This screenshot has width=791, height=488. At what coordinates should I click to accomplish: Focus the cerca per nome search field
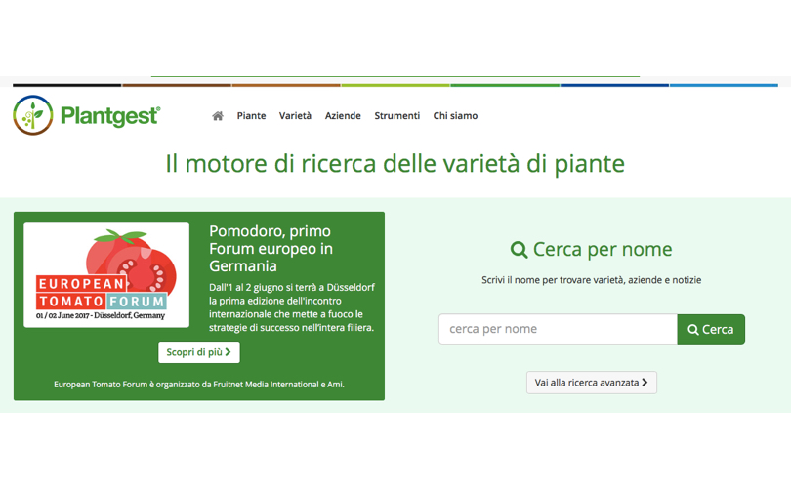click(558, 329)
